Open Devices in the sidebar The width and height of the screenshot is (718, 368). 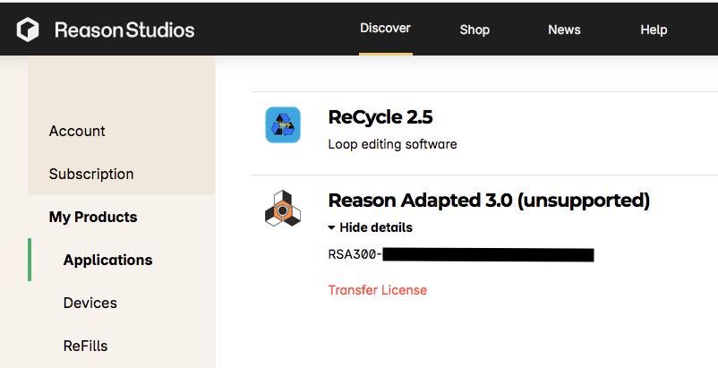[90, 303]
